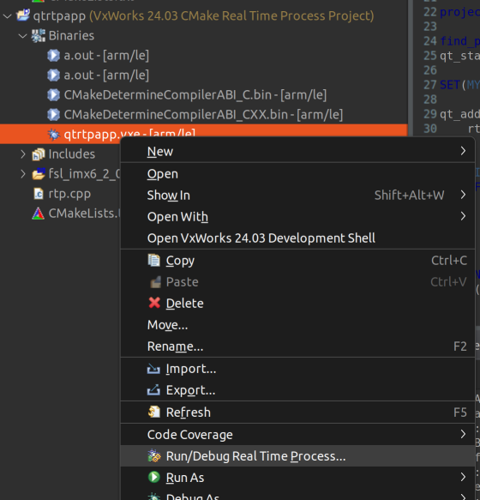Click the green Run As play icon
480x500 pixels.
[154, 477]
